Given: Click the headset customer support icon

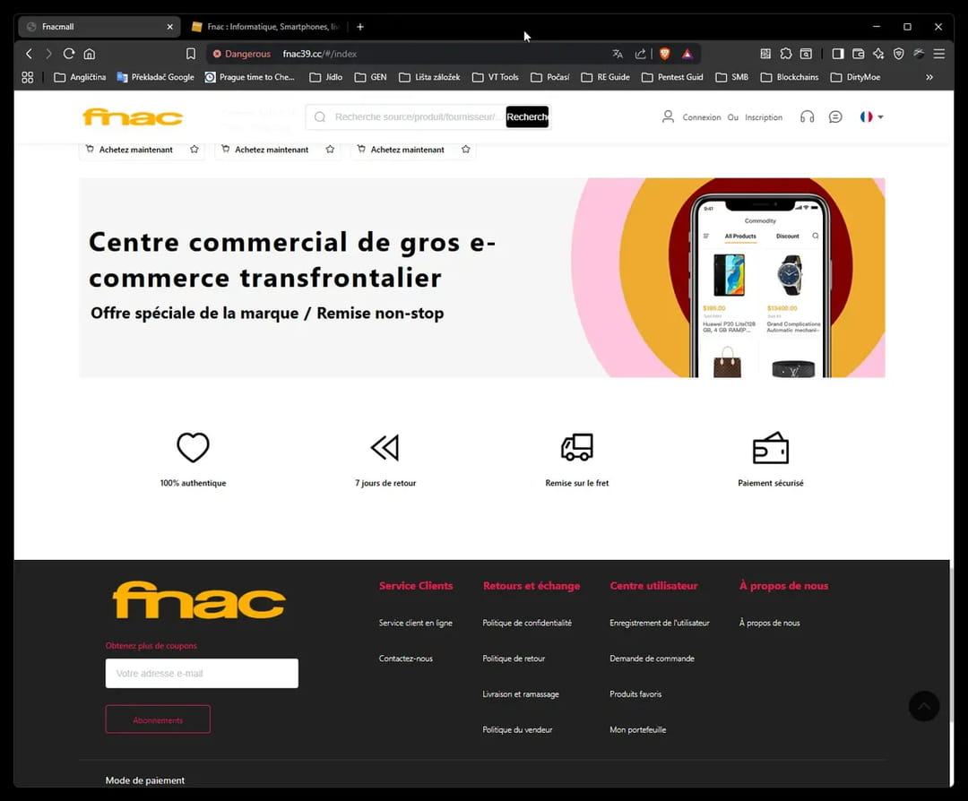Looking at the screenshot, I should coord(807,116).
